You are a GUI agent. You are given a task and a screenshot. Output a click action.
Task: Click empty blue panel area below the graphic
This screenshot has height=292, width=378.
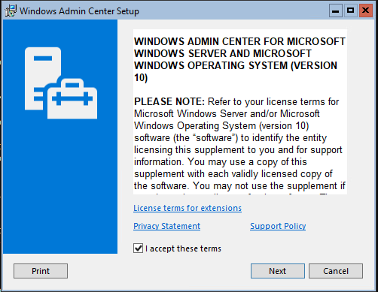tap(60, 188)
